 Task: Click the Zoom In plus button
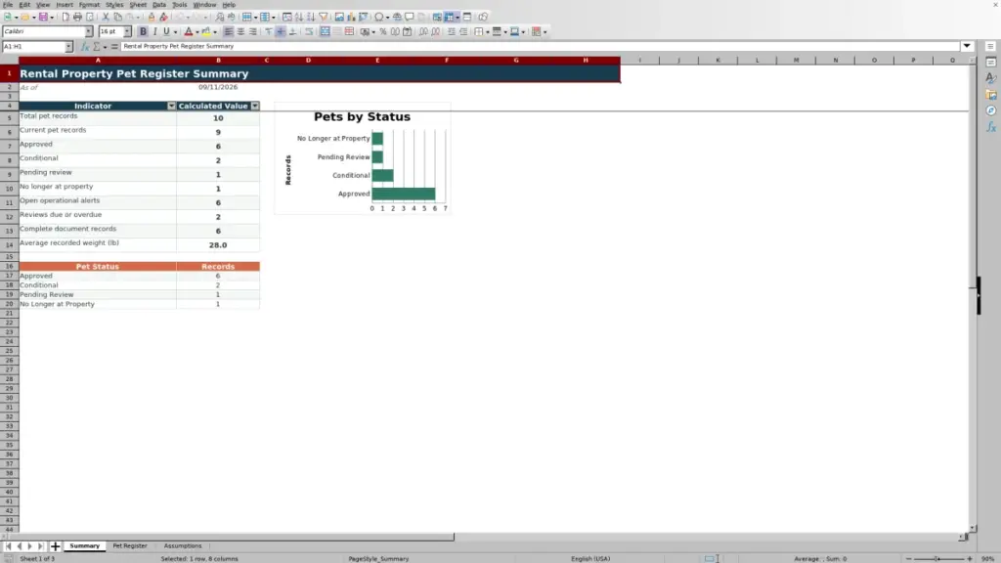[x=969, y=559]
